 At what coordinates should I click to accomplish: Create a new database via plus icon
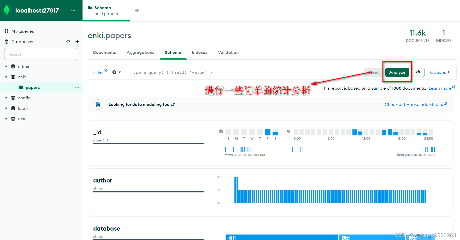[77, 42]
